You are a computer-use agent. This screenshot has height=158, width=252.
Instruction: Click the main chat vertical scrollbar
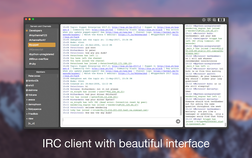(x=181, y=106)
